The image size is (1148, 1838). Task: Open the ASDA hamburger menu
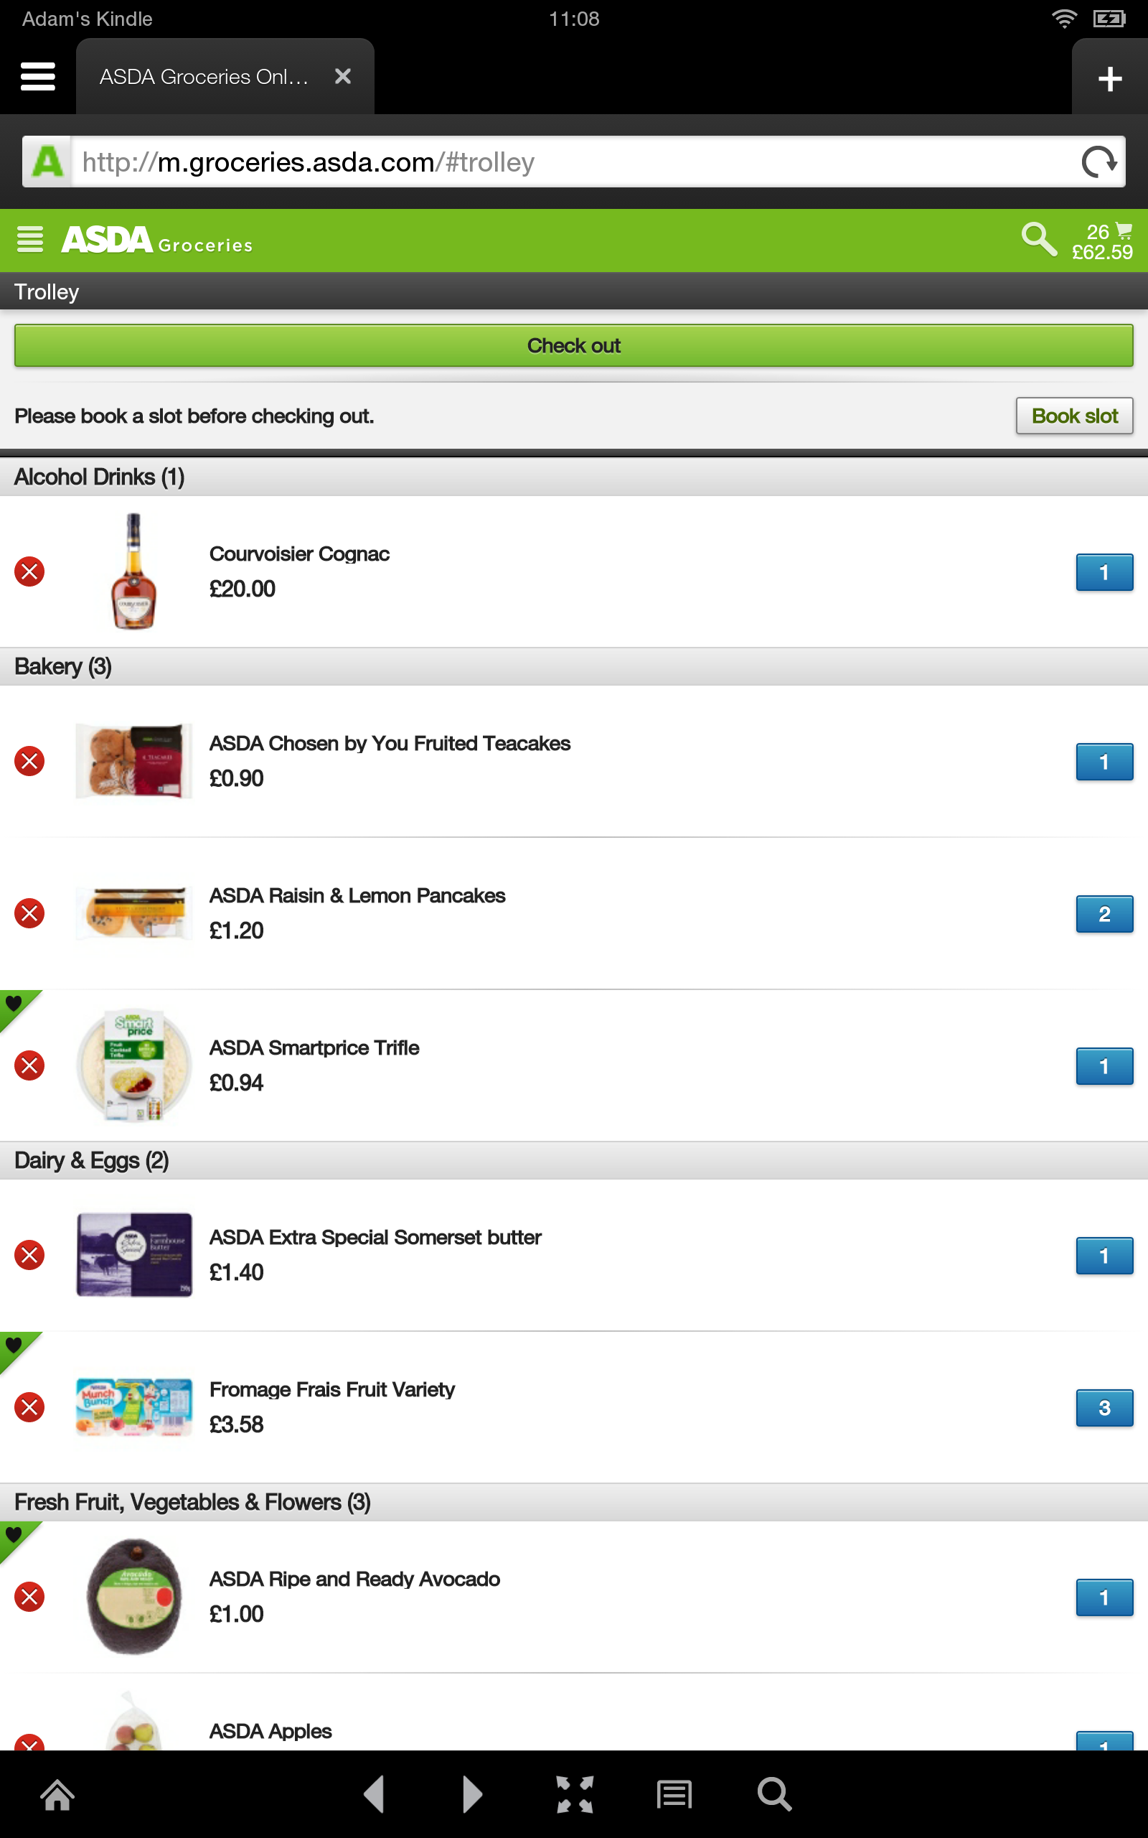point(29,240)
